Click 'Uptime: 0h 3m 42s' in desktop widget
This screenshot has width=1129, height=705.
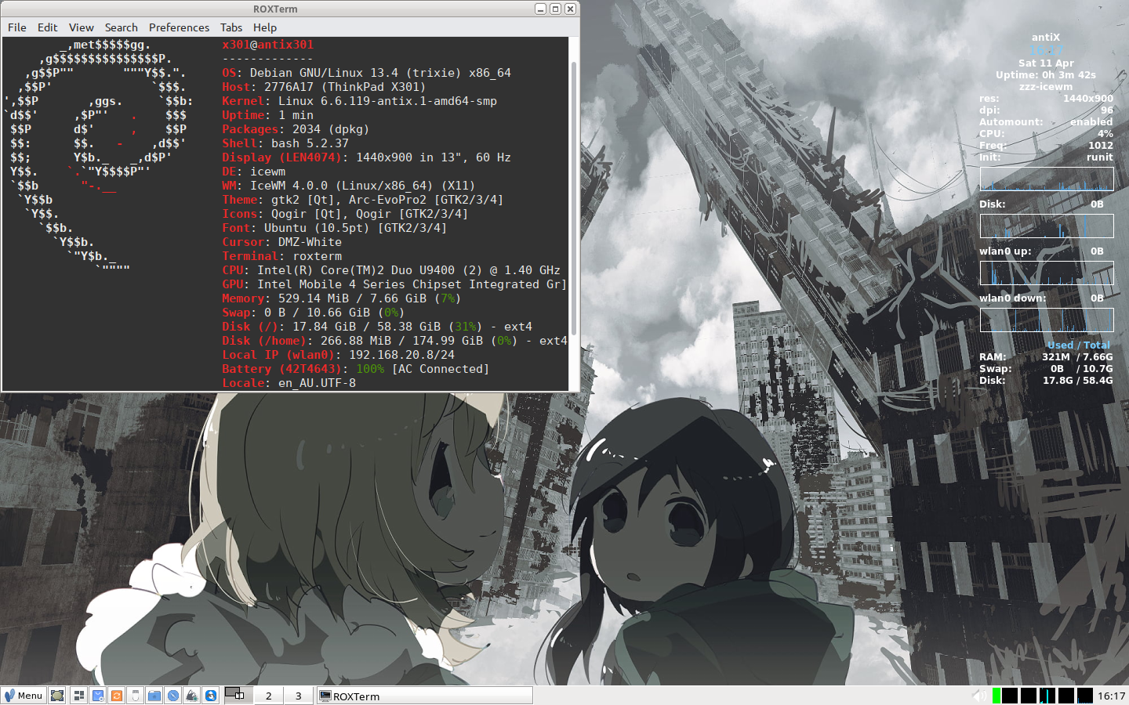tap(1046, 75)
